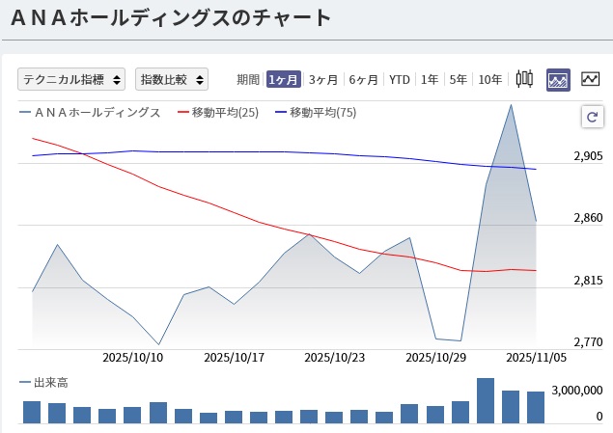Open the 指数比較 dropdown
613x433 pixels.
pyautogui.click(x=172, y=79)
